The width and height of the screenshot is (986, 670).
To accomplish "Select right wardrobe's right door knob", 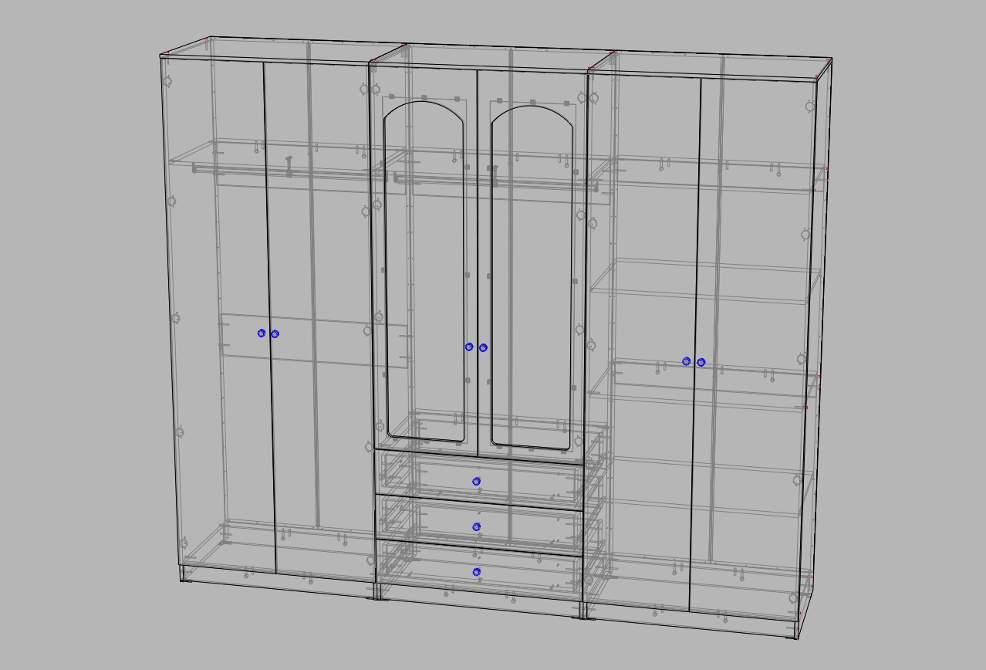I will coord(701,362).
